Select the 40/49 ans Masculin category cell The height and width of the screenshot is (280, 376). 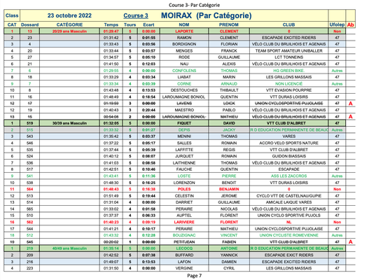69,248
